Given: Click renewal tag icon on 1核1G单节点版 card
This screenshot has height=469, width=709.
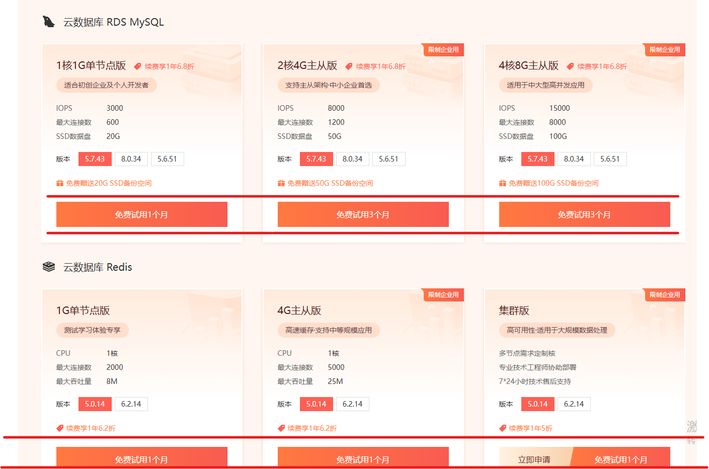Looking at the screenshot, I should click(x=137, y=66).
